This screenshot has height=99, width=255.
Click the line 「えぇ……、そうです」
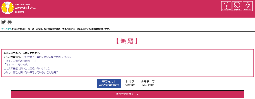tap(16, 65)
